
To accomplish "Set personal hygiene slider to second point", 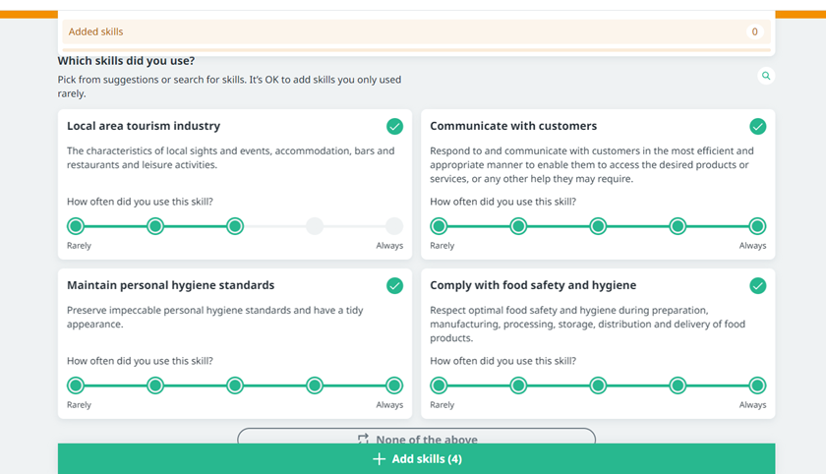I will [155, 385].
